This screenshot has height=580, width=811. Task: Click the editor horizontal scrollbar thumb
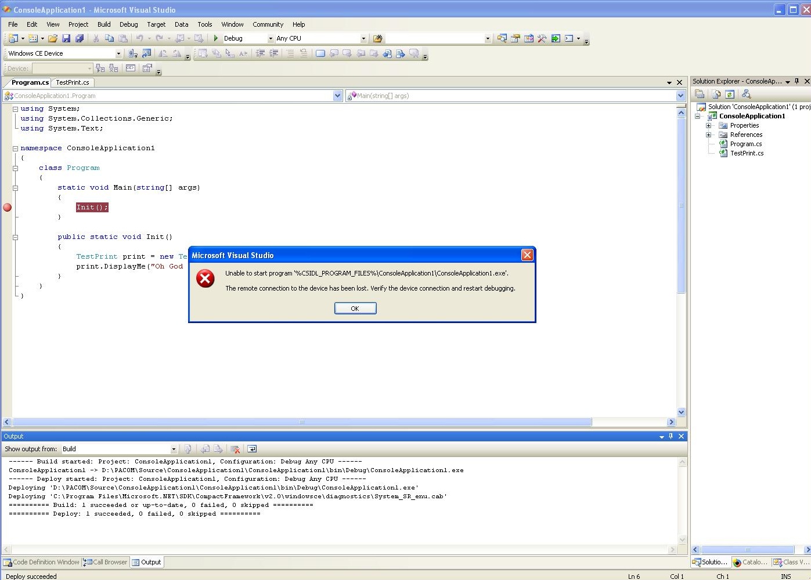(302, 422)
